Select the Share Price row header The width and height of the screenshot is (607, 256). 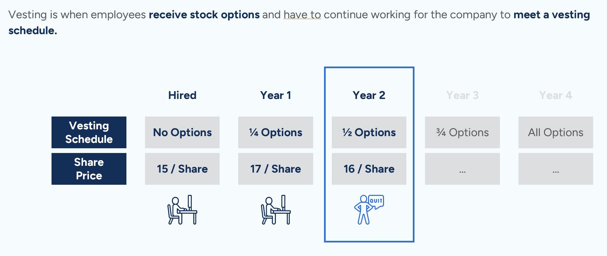click(89, 169)
